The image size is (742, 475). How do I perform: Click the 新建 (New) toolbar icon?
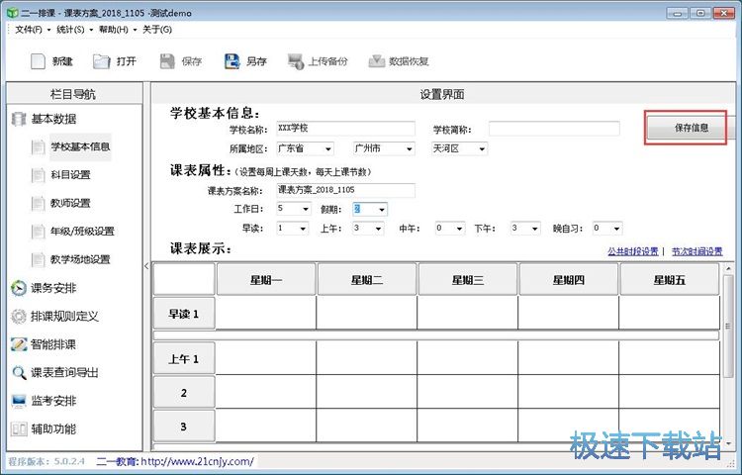click(x=39, y=61)
